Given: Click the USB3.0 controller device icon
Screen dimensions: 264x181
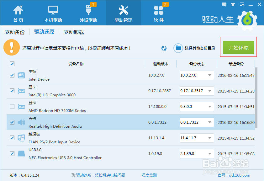Looking at the screenshot, I should click(21, 154).
